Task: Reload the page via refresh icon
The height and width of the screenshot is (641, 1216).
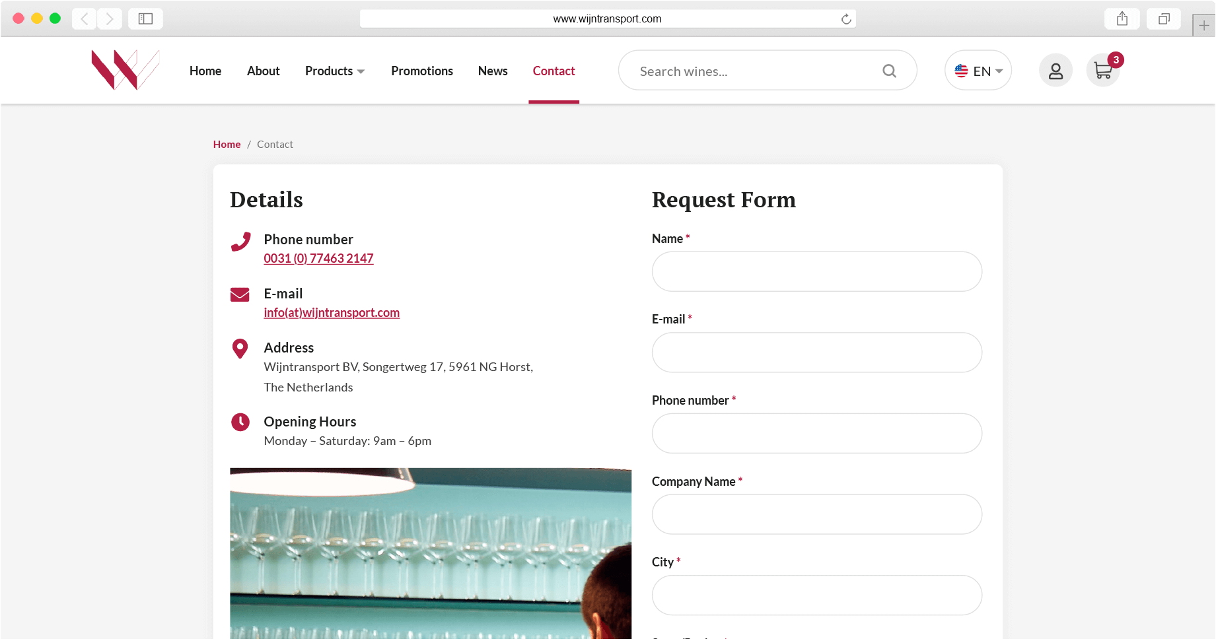Action: click(x=845, y=19)
